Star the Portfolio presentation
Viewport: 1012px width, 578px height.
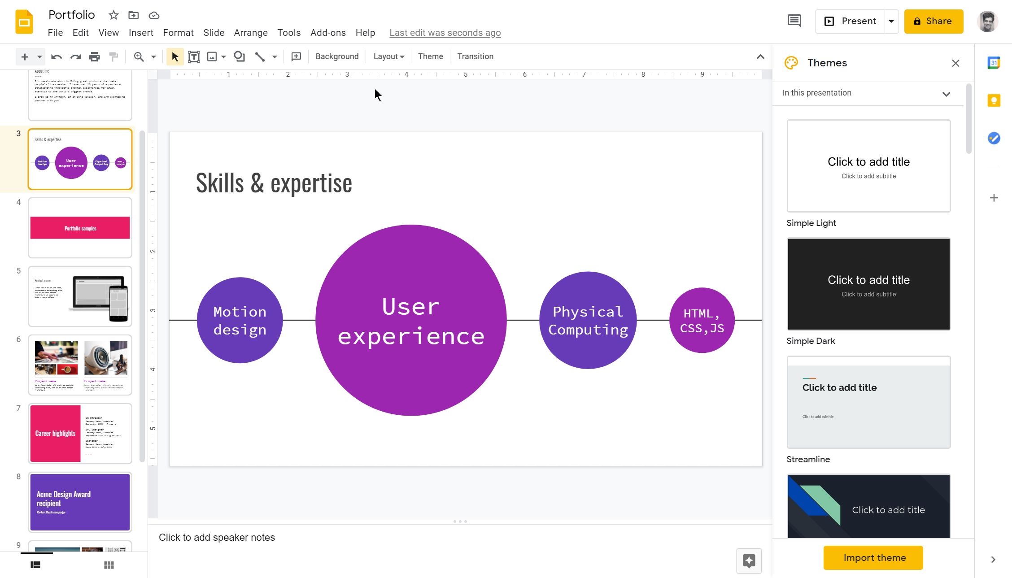coord(113,15)
